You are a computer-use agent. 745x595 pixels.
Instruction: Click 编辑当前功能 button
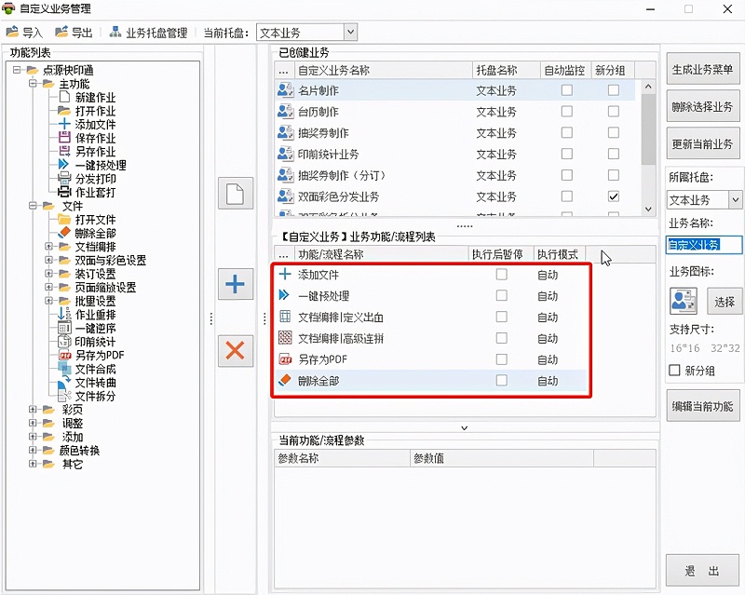[x=703, y=406]
